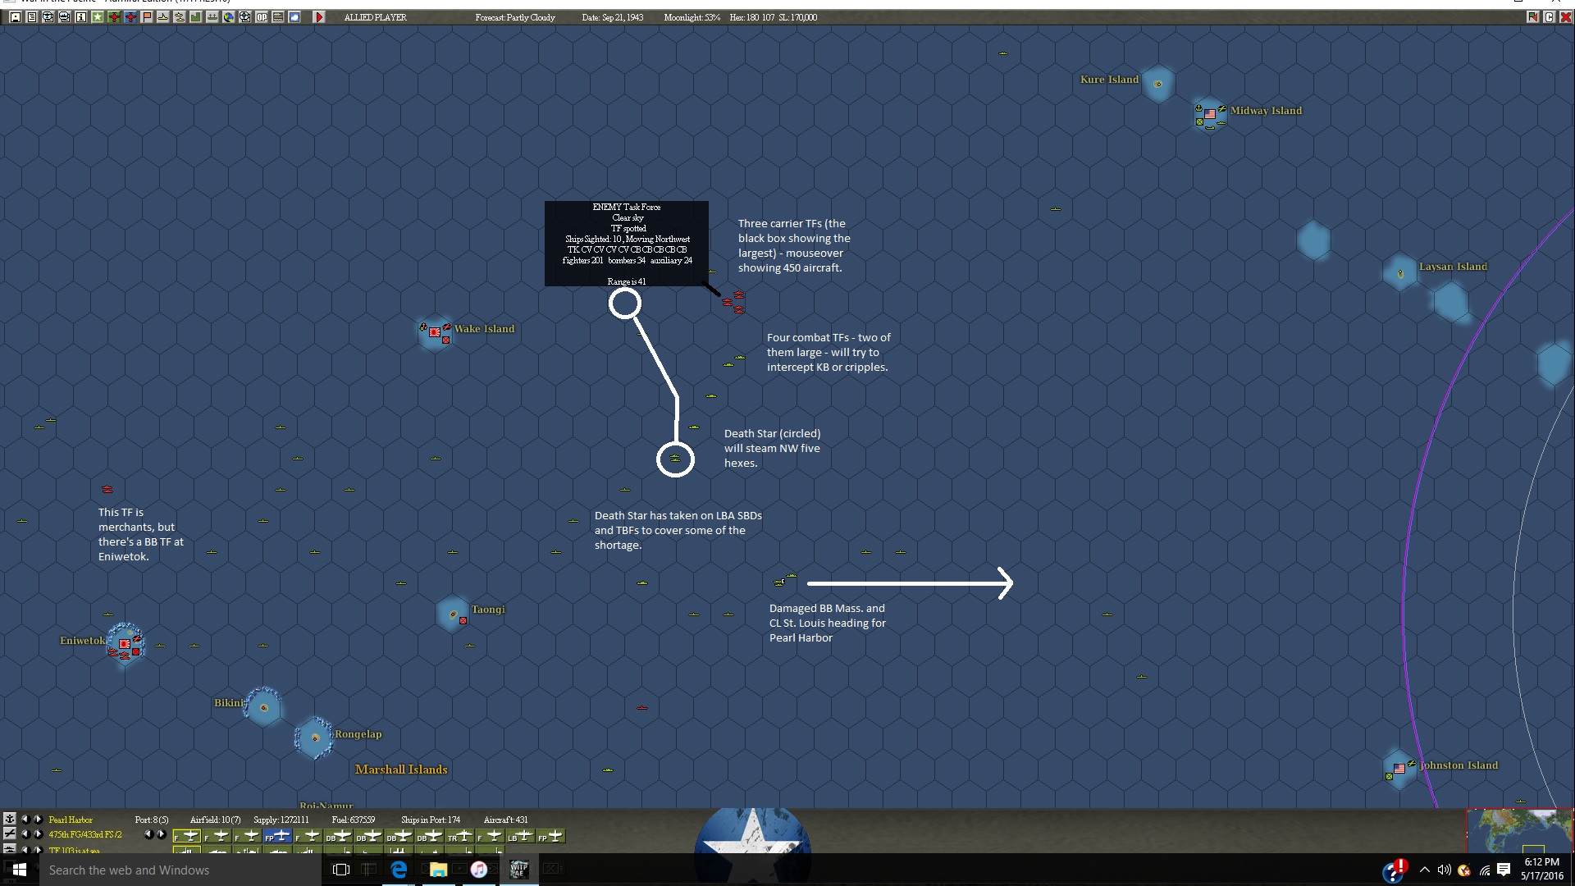Click the red end turn arrow
Viewport: 1575px width, 886px height.
[x=319, y=17]
